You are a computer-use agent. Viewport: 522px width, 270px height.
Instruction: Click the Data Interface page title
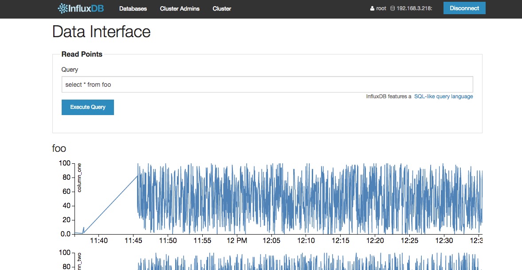(x=102, y=32)
